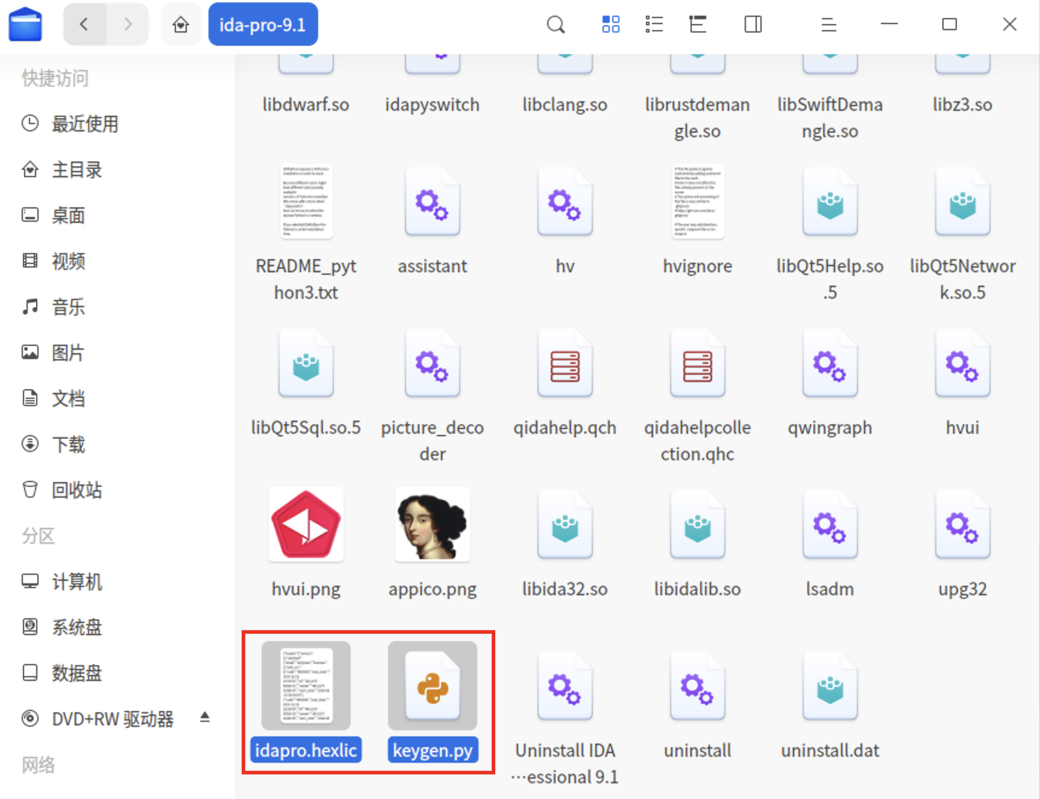Click the libdwarf.so file name
Viewport: 1040px width, 799px height.
pos(306,104)
